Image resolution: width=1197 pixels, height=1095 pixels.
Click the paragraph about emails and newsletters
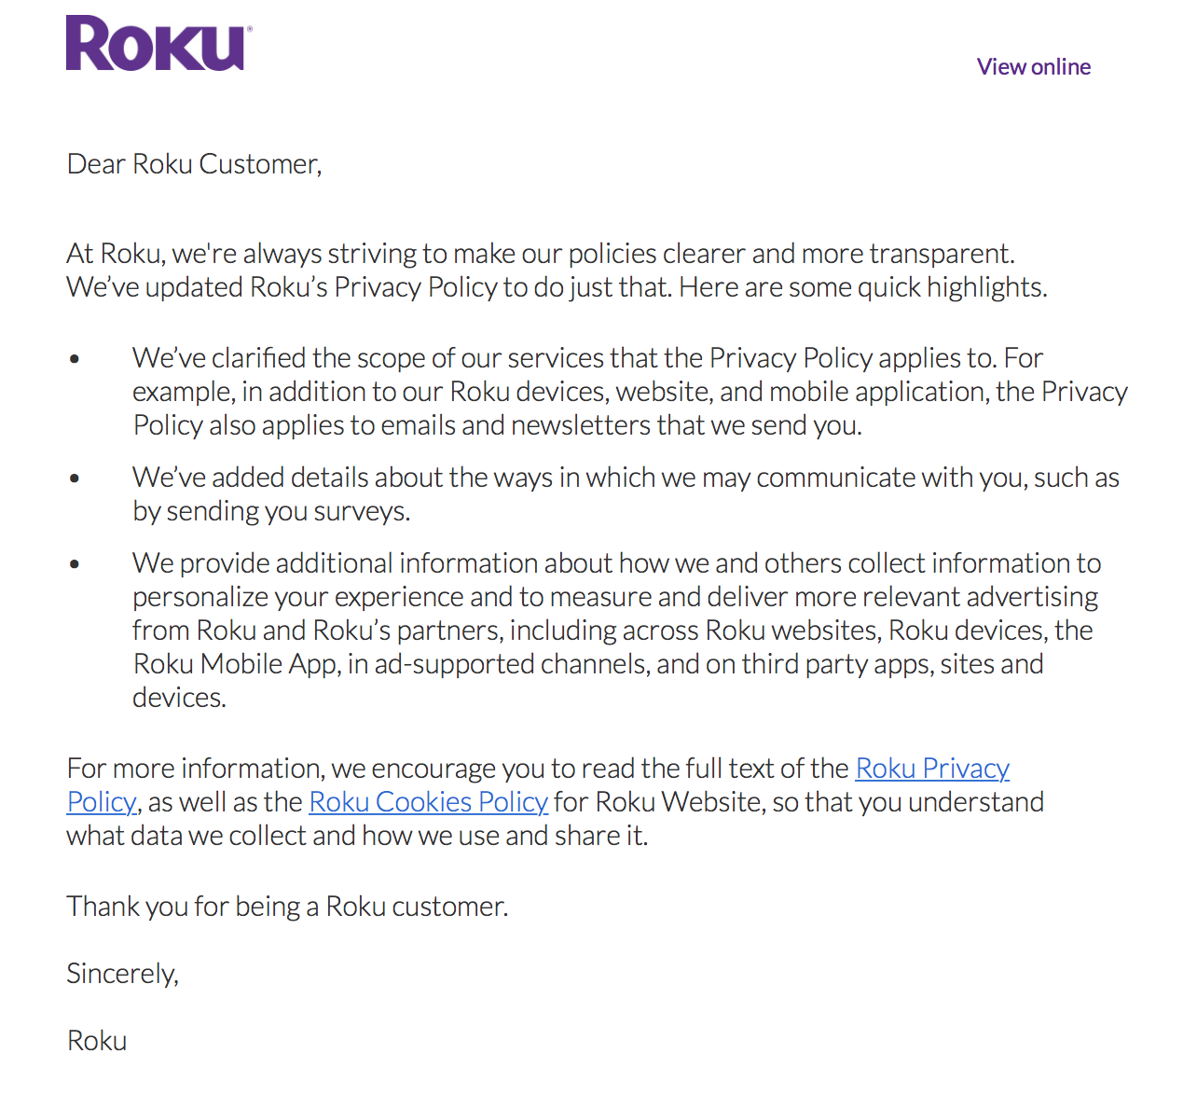point(498,425)
